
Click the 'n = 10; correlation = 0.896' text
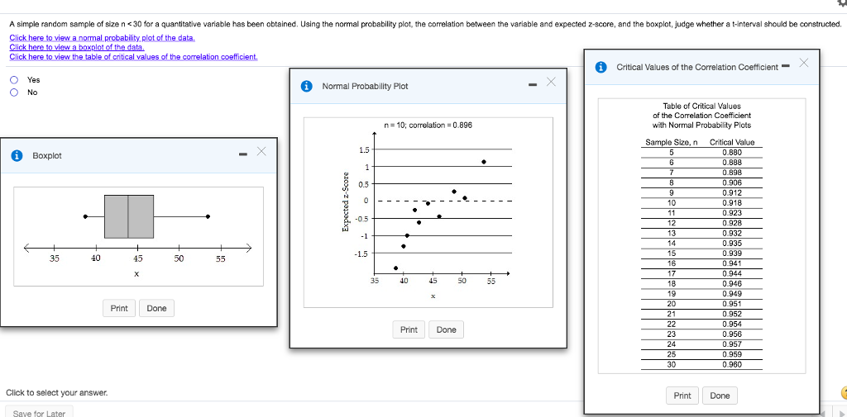tap(428, 126)
